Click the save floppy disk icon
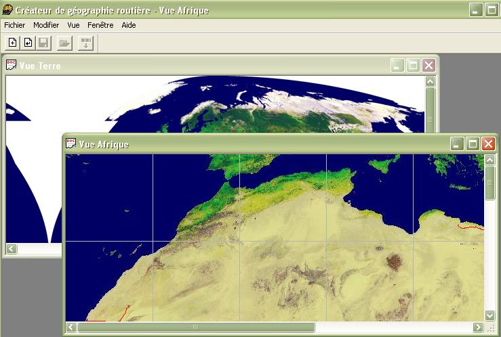 click(x=43, y=43)
